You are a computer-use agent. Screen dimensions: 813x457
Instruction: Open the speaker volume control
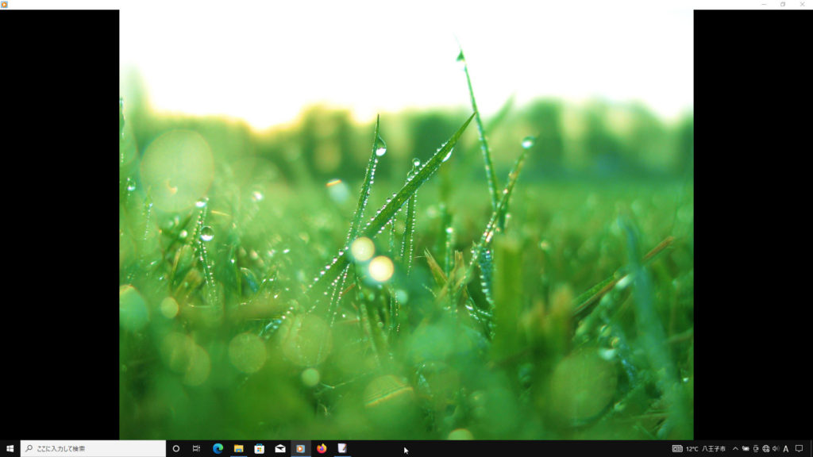point(775,448)
